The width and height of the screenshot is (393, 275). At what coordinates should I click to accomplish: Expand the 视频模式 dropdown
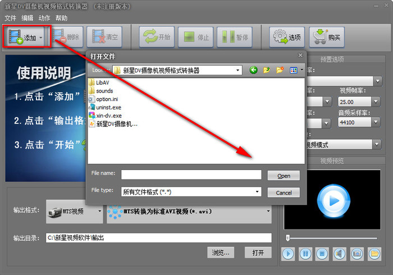pos(377,144)
